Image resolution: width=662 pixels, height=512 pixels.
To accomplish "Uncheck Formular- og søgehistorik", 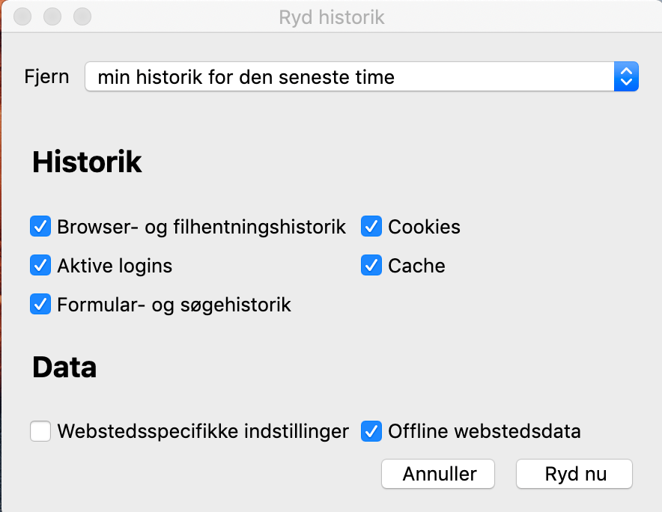I will point(40,304).
